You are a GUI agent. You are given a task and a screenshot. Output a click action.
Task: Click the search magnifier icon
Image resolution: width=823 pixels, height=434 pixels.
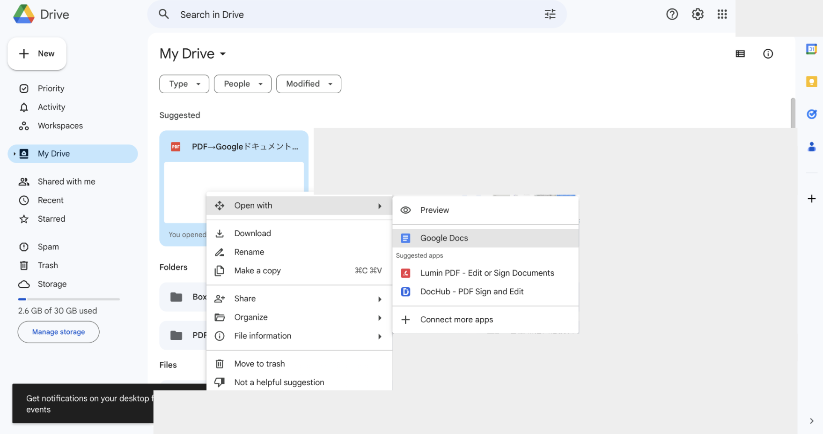coord(163,14)
